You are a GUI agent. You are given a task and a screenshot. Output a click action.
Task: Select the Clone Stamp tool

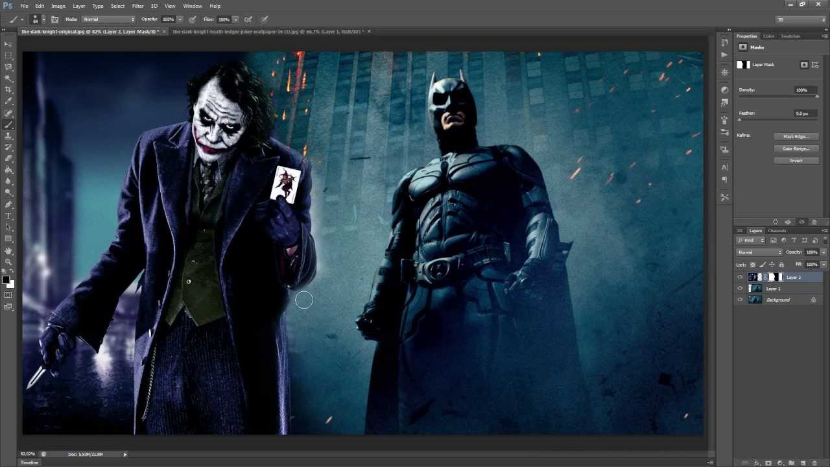(x=8, y=136)
